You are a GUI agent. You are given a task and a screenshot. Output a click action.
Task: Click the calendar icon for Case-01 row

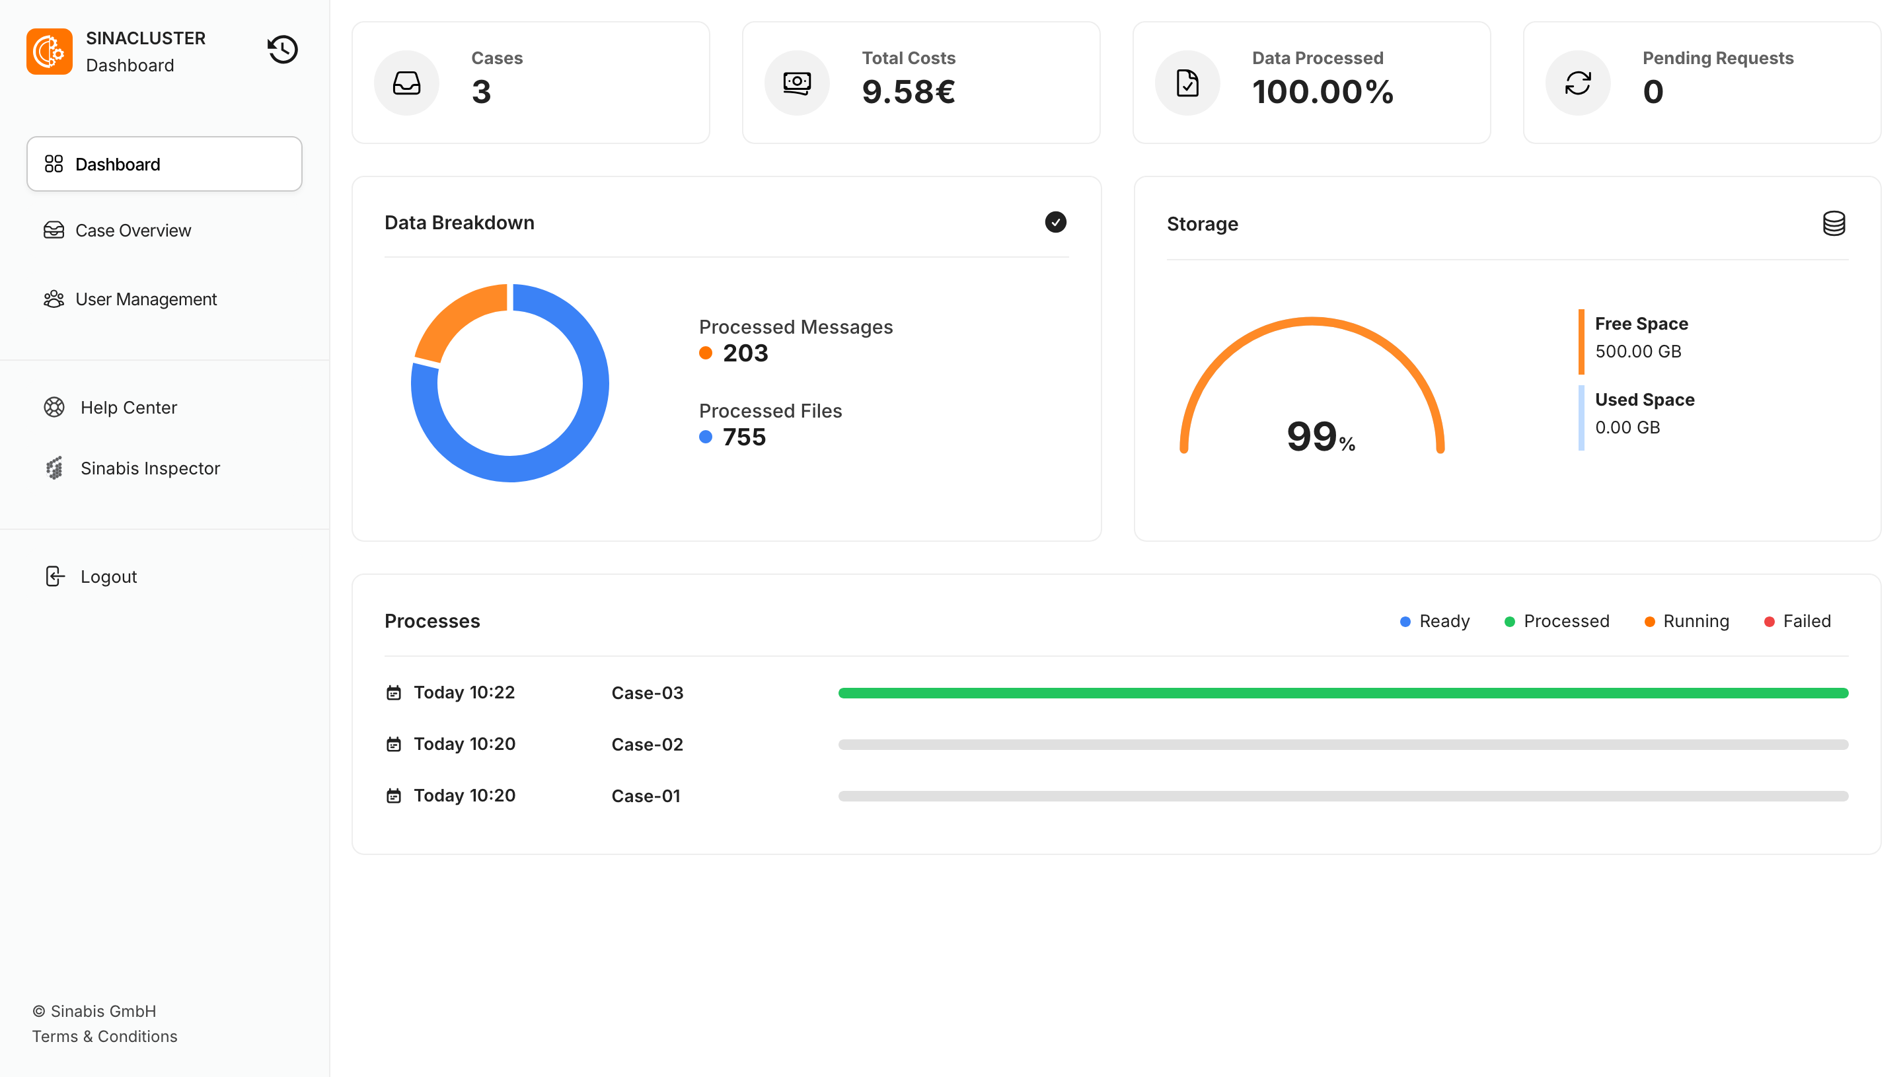394,796
